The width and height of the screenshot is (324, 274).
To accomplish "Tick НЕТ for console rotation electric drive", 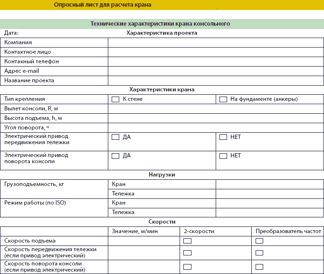I will (223, 156).
